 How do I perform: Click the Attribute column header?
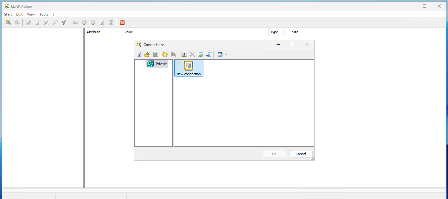(93, 32)
